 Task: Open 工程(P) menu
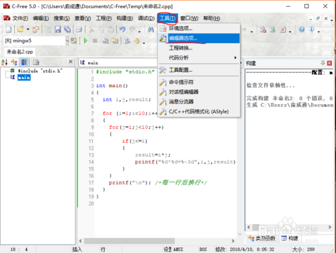103,18
